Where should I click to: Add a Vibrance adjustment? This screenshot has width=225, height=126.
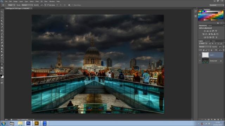216,31
